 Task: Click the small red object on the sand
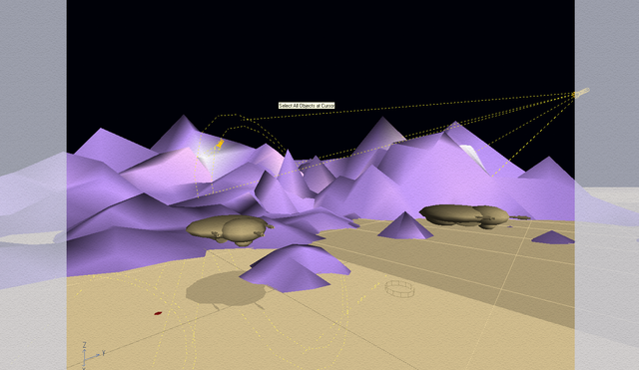pos(158,313)
